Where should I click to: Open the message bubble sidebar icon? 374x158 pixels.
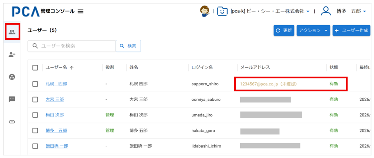coord(12,99)
